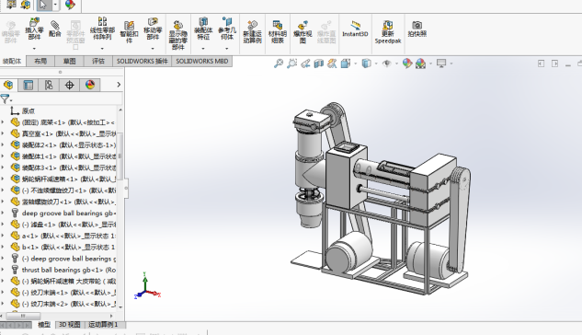The image size is (582, 335).
Task: Open the DisplayManager color wheel tab
Action: (x=90, y=85)
